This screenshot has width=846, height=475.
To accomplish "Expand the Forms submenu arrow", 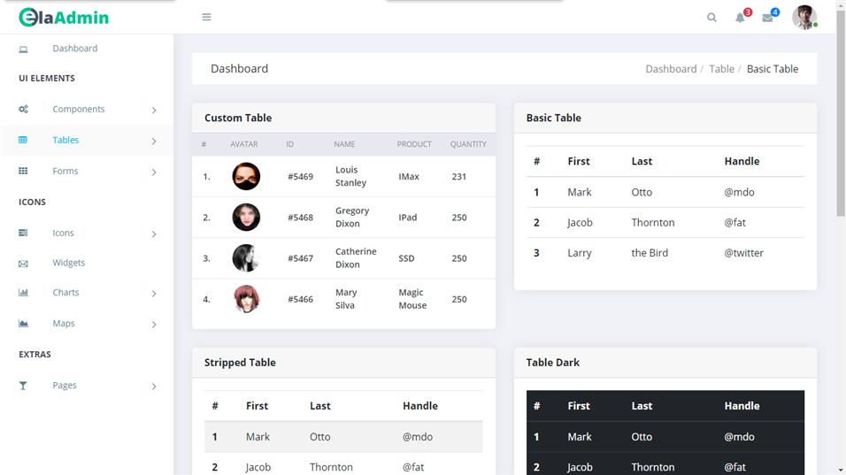I will (154, 172).
